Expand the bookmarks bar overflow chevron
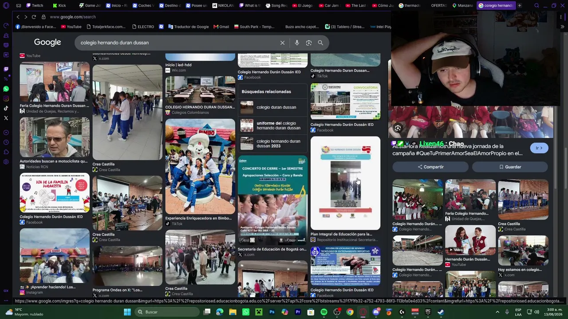The height and width of the screenshot is (319, 568). coord(562,27)
